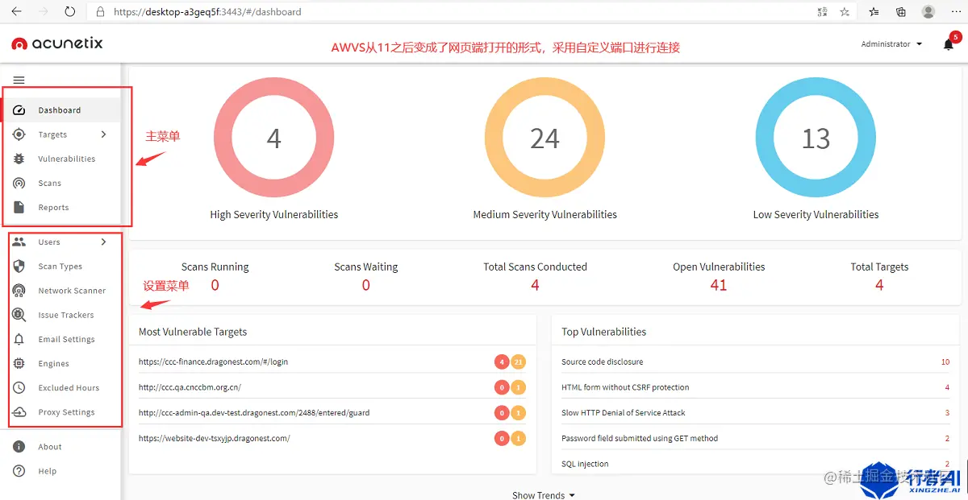Expand the Users submenu chevron
Viewport: 968px width, 500px height.
[x=103, y=242]
